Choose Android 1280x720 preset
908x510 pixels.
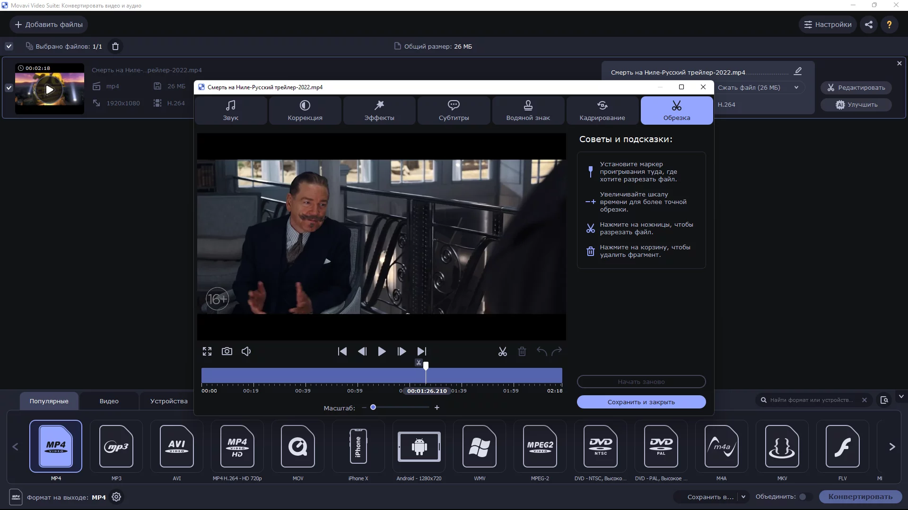pyautogui.click(x=419, y=446)
